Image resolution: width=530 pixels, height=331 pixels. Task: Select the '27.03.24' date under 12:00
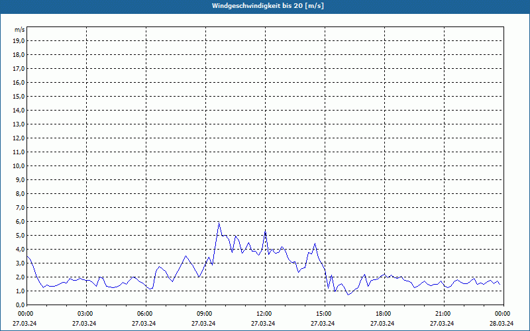coord(263,324)
